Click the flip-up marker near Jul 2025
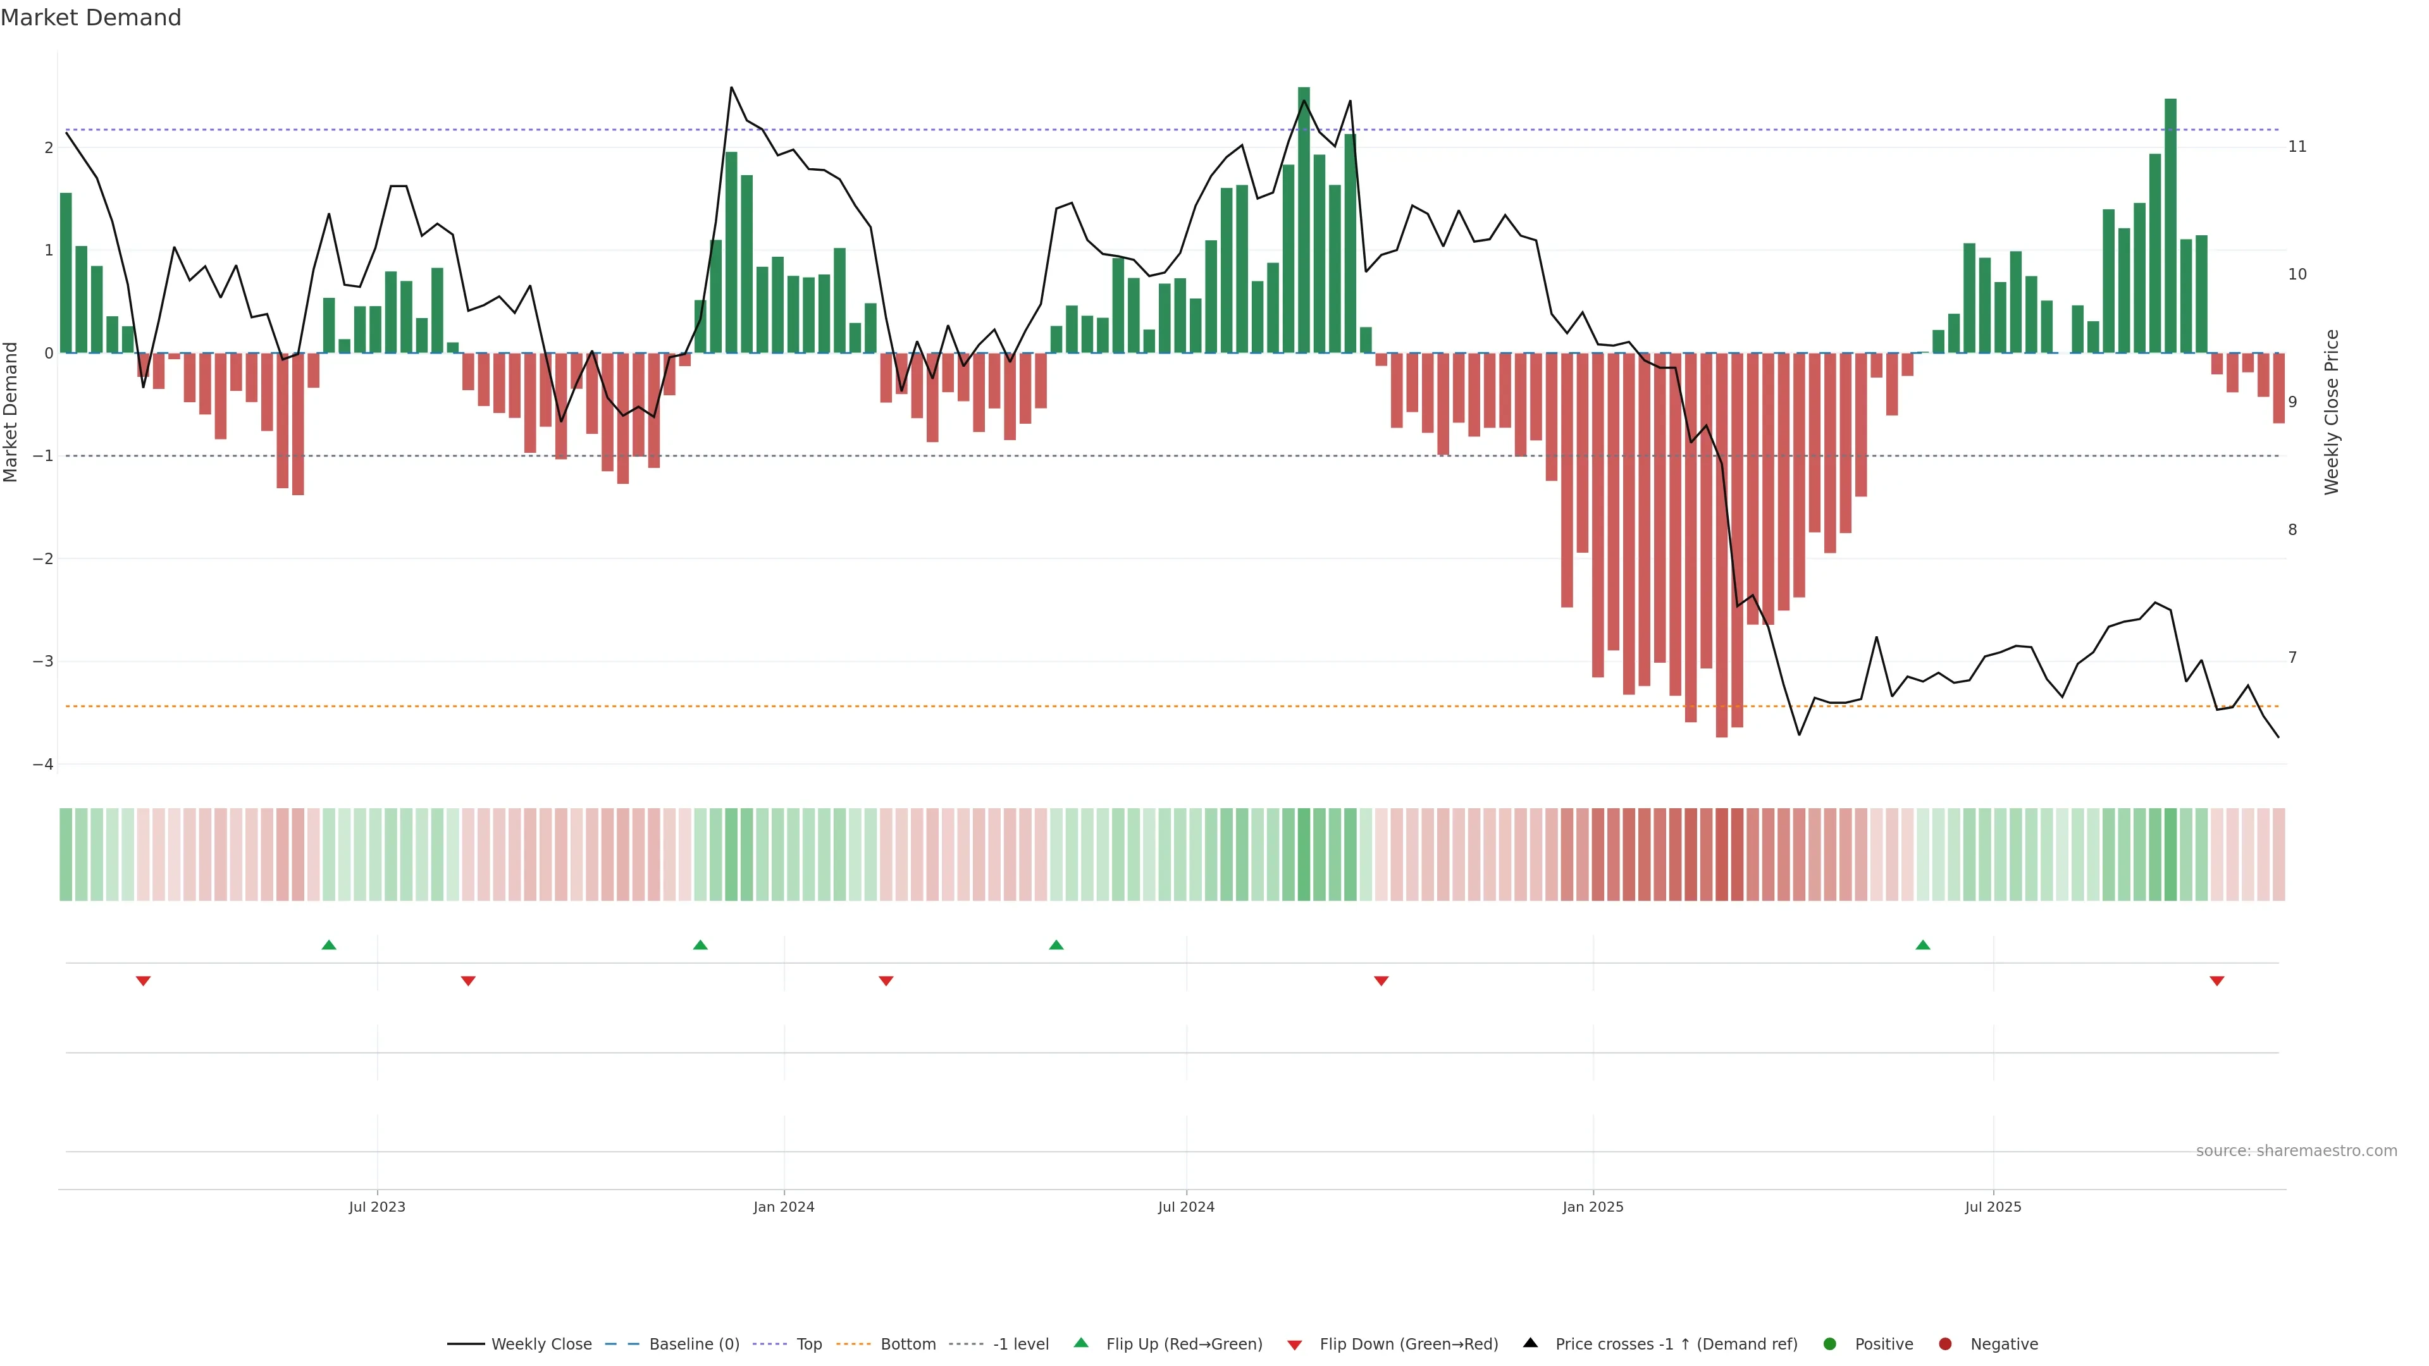The width and height of the screenshot is (2429, 1366). [1923, 945]
